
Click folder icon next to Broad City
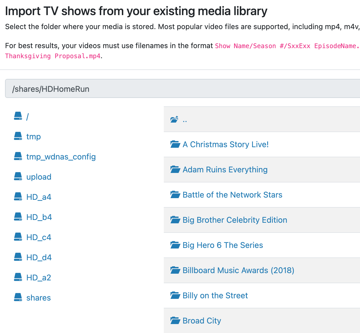pos(175,321)
